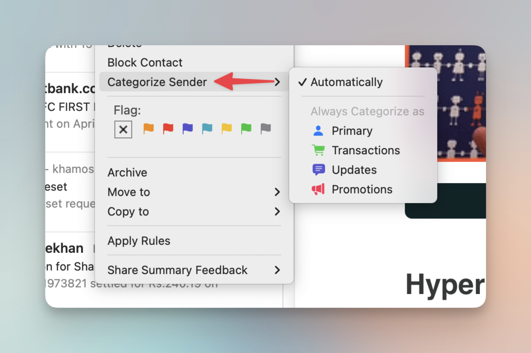
Task: Expand the Move to submenu chevron
Action: [277, 192]
